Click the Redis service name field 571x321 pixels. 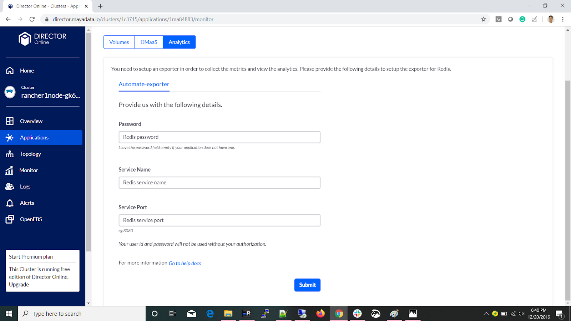point(219,183)
